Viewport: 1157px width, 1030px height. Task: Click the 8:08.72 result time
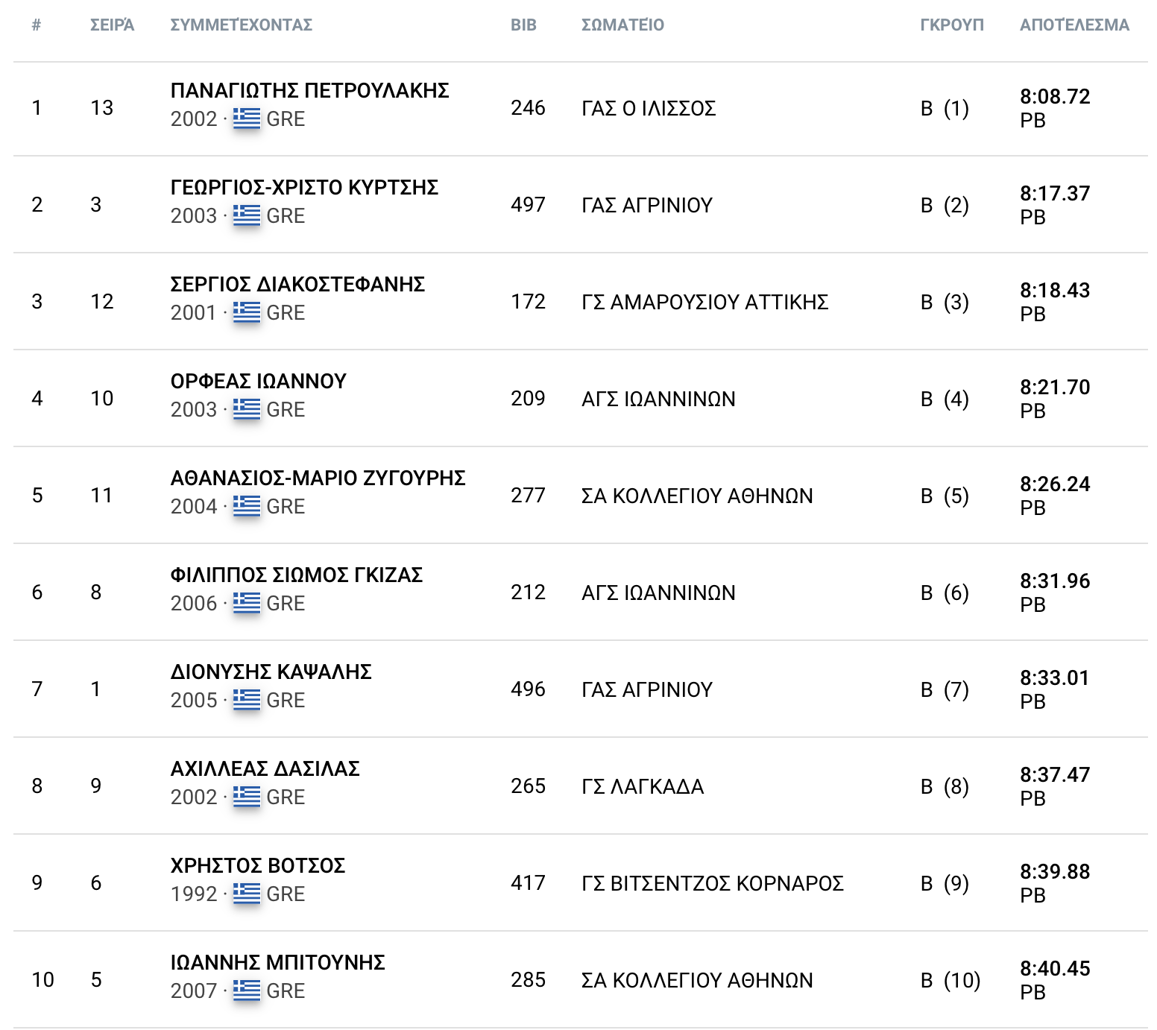tap(1054, 97)
